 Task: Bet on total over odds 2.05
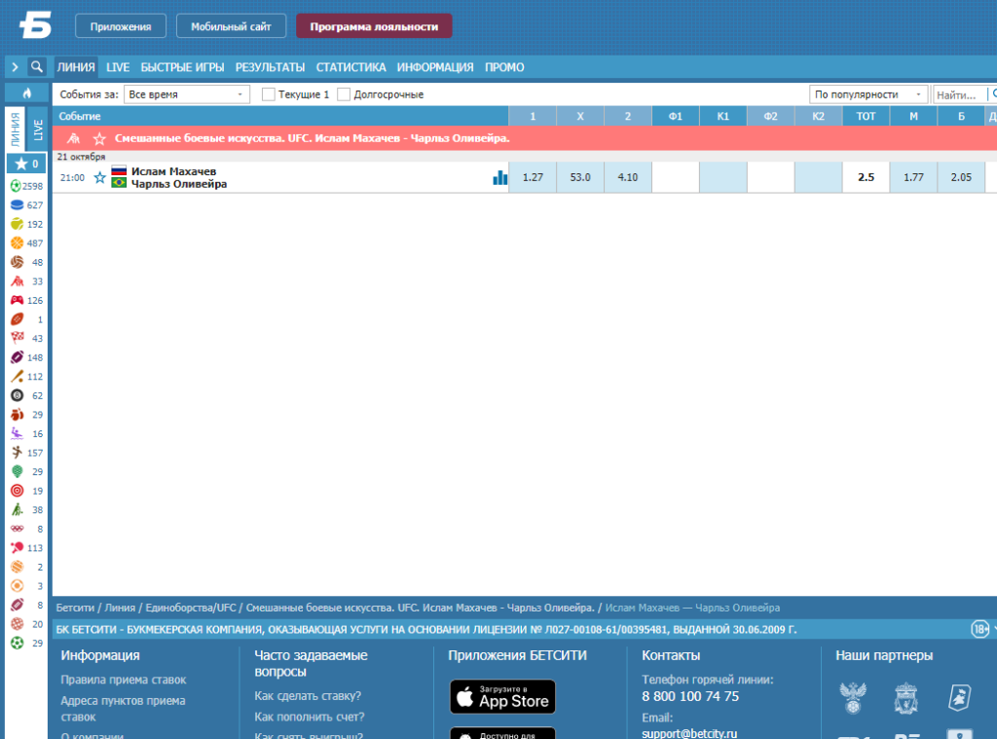coord(961,177)
